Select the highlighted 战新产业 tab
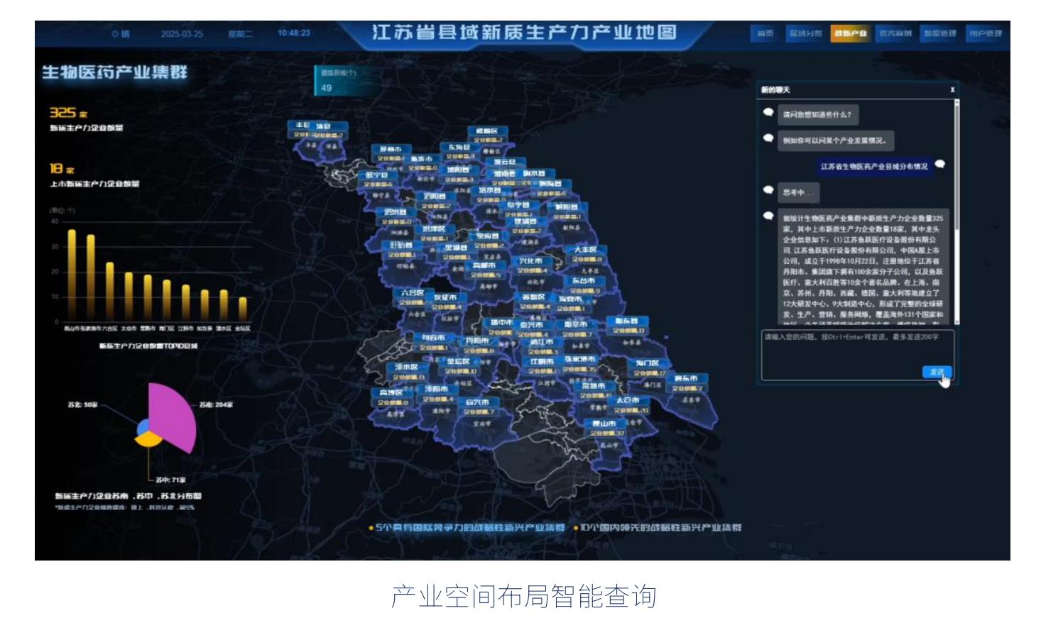 click(x=850, y=33)
